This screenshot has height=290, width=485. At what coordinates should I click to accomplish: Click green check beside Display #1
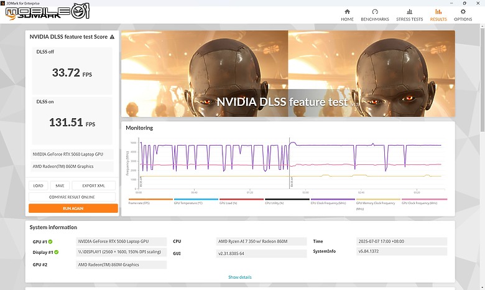coord(57,252)
